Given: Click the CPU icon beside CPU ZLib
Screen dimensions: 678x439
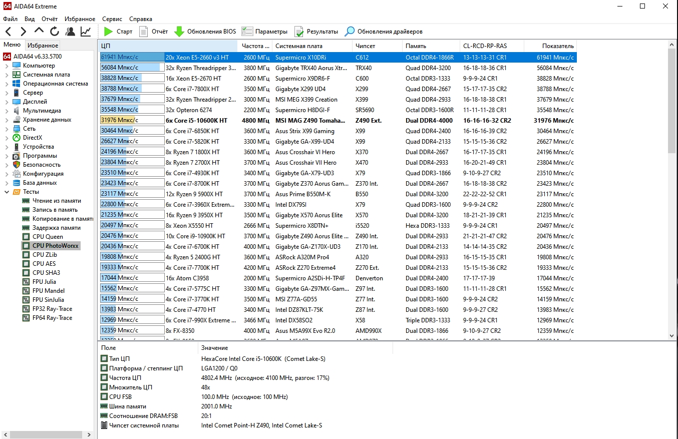Looking at the screenshot, I should [26, 255].
